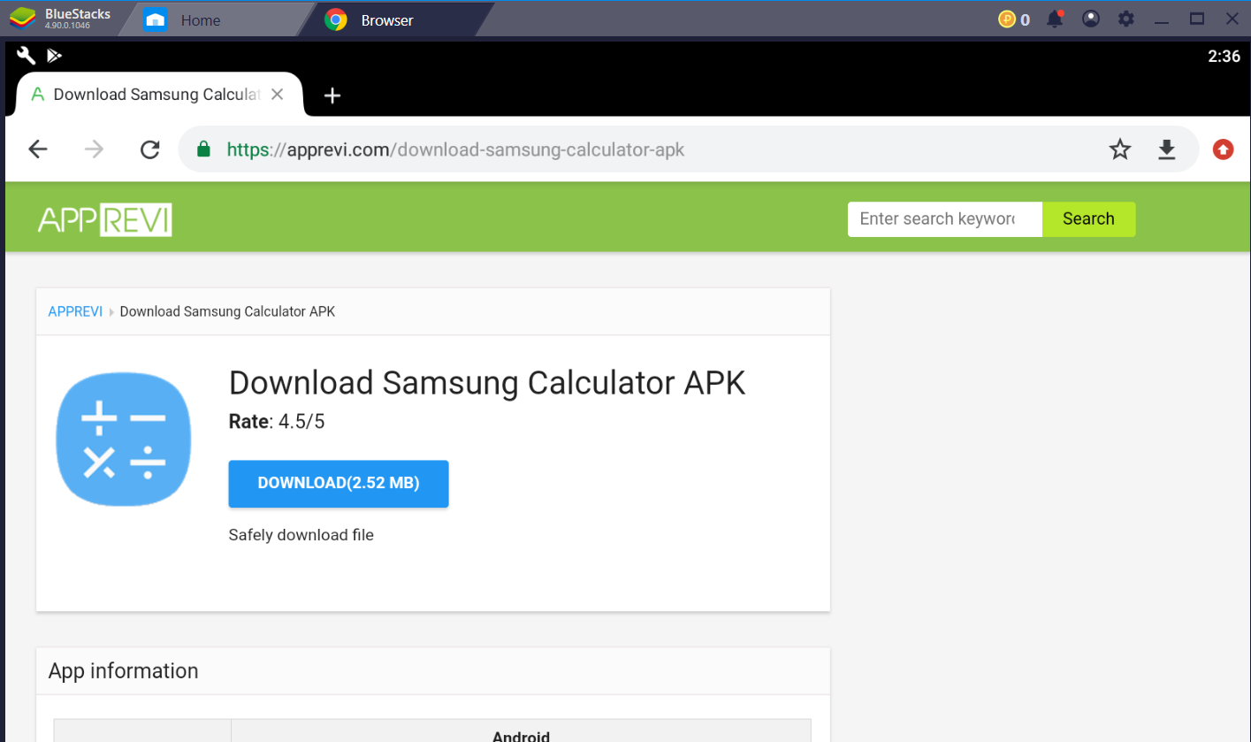Open the notifications bell
The width and height of the screenshot is (1251, 742).
tap(1056, 19)
